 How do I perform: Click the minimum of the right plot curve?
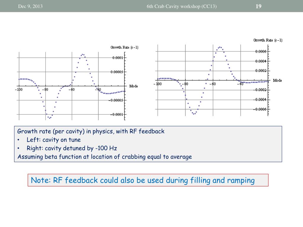click(x=194, y=114)
